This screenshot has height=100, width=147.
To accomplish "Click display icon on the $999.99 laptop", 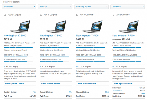I will (x=113, y=67).
